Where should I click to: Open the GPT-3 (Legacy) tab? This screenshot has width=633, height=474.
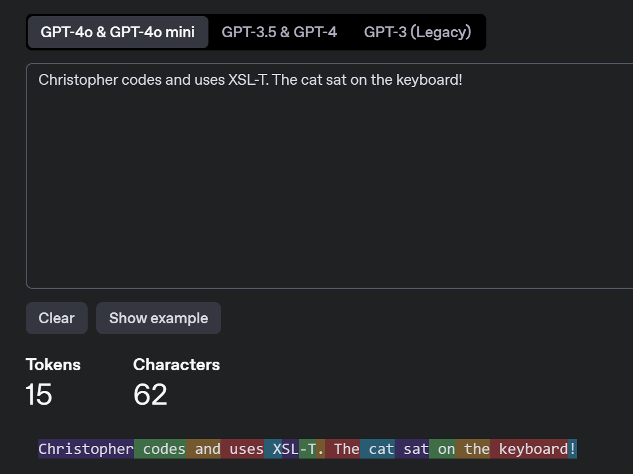[x=418, y=32]
